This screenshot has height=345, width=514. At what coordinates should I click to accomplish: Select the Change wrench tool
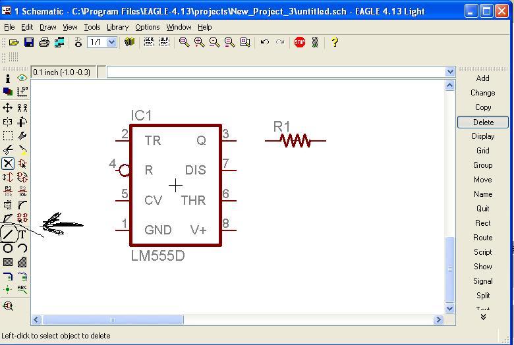[22, 136]
